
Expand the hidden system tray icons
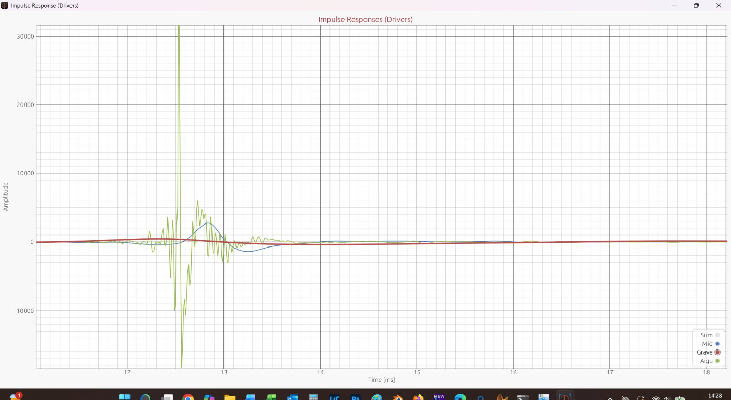click(x=610, y=398)
